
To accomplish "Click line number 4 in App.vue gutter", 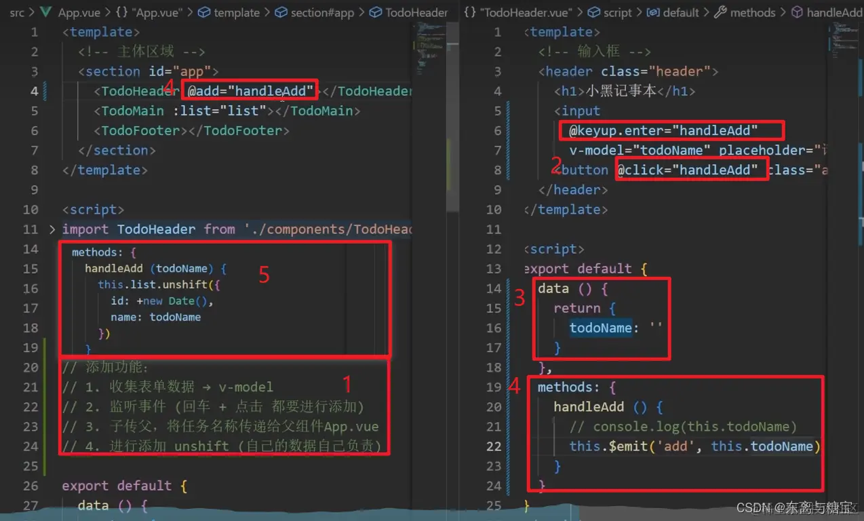I will click(x=34, y=91).
